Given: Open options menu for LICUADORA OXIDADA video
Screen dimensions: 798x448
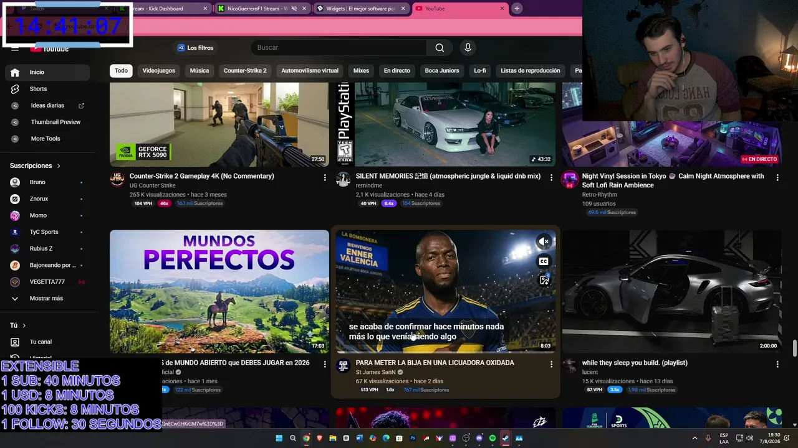Looking at the screenshot, I should click(x=551, y=364).
